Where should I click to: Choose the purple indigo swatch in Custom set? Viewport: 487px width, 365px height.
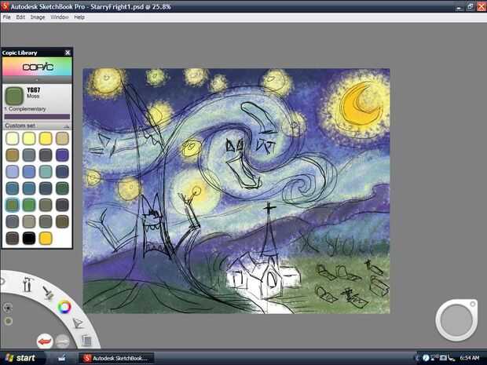pyautogui.click(x=62, y=155)
